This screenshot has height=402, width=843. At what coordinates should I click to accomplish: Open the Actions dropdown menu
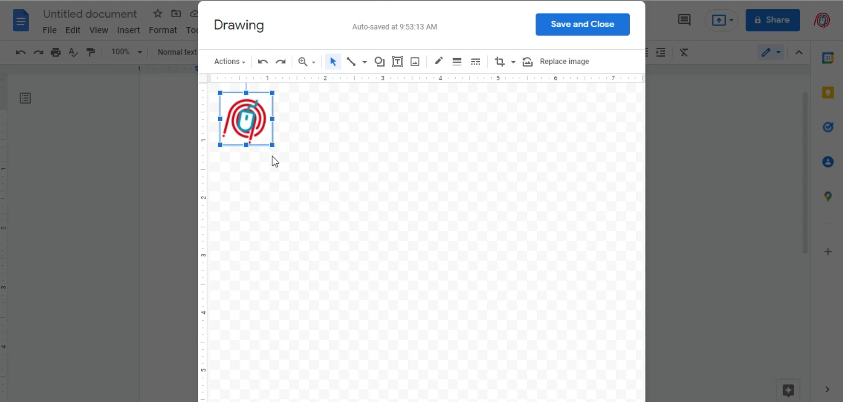230,62
